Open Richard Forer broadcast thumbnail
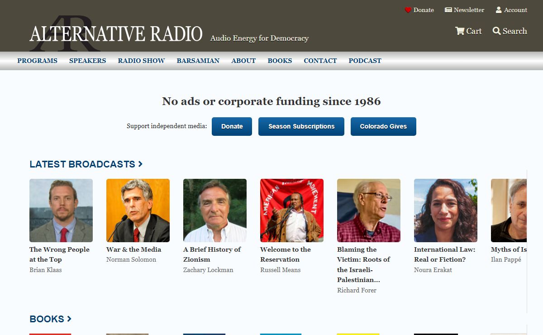Viewport: 543px width, 335px height. coord(369,211)
